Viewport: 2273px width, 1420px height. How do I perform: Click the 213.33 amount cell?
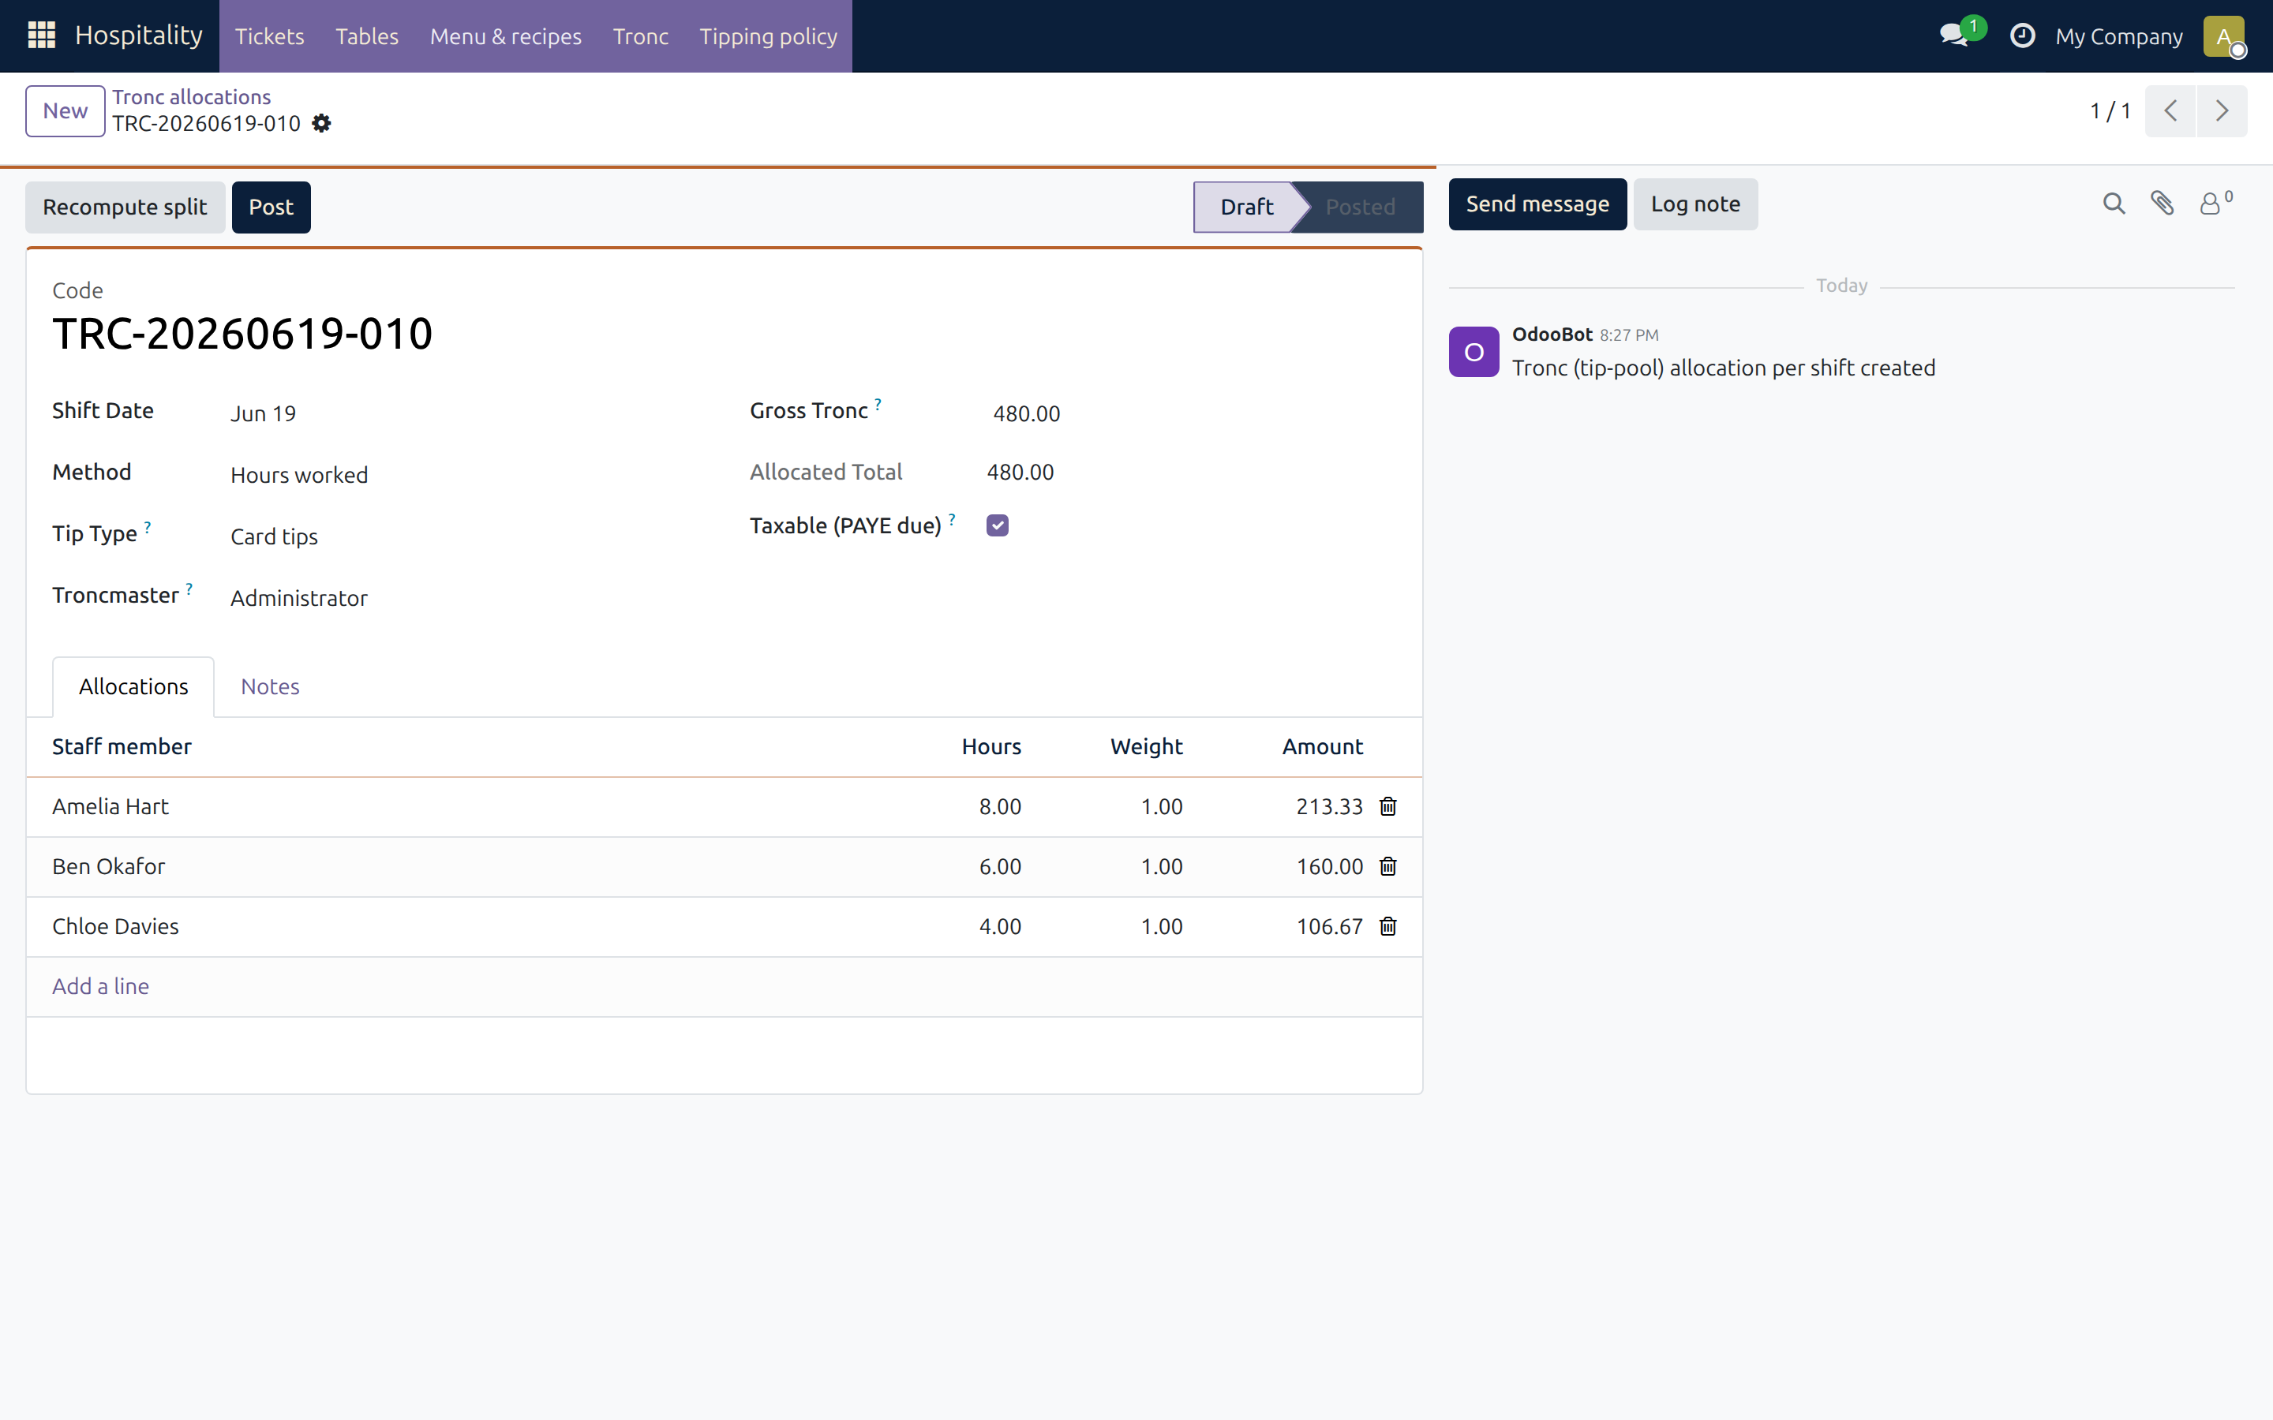pos(1329,807)
